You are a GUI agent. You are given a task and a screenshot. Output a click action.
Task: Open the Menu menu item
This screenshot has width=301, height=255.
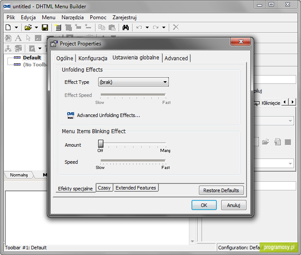[x=48, y=17]
